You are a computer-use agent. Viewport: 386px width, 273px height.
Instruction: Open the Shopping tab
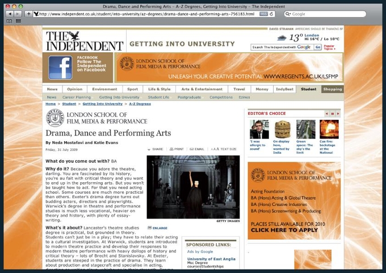point(333,89)
